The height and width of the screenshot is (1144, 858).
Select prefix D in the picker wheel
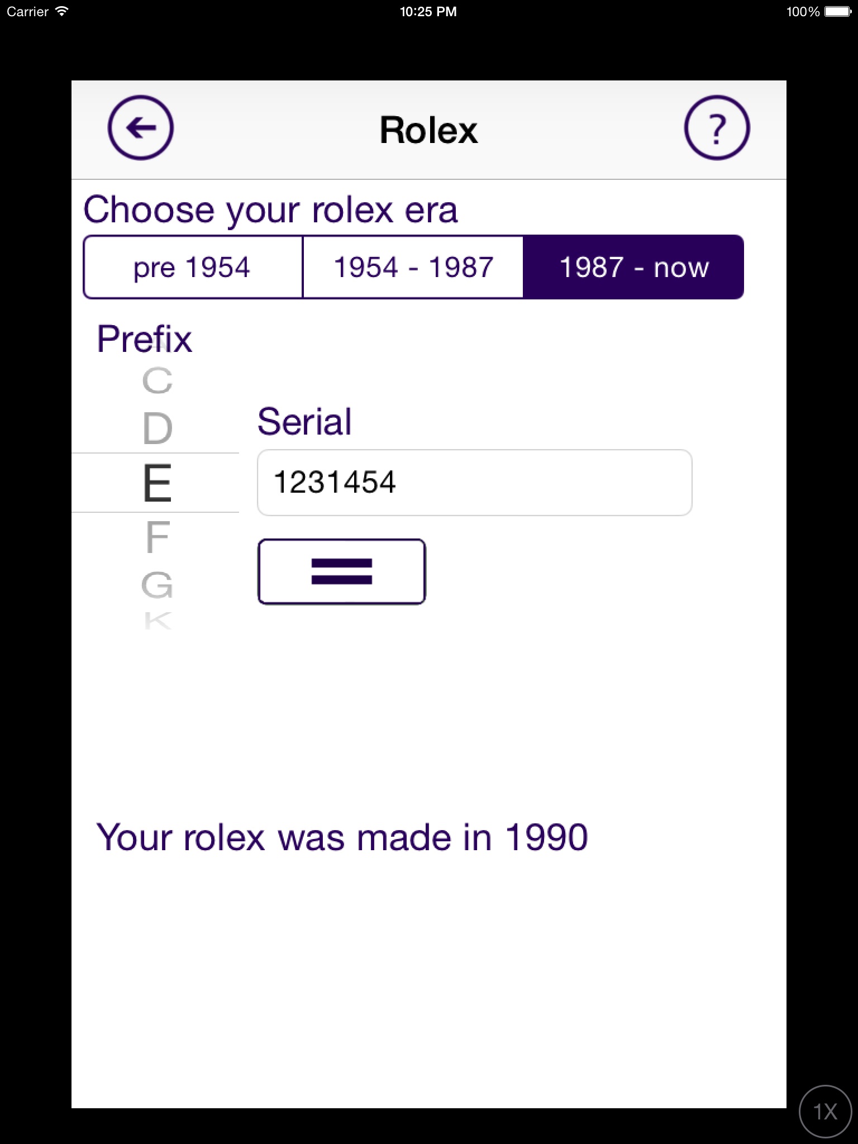tap(157, 428)
